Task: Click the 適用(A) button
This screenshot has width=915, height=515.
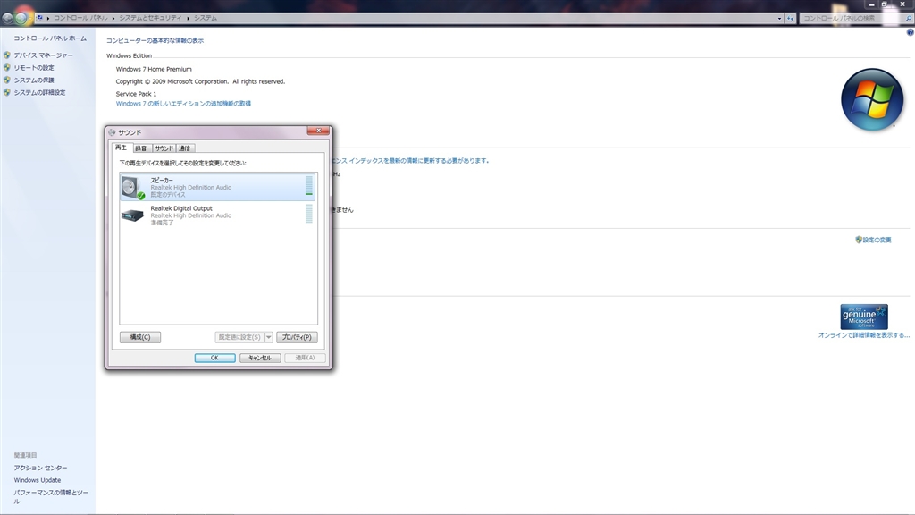Action: pyautogui.click(x=305, y=358)
